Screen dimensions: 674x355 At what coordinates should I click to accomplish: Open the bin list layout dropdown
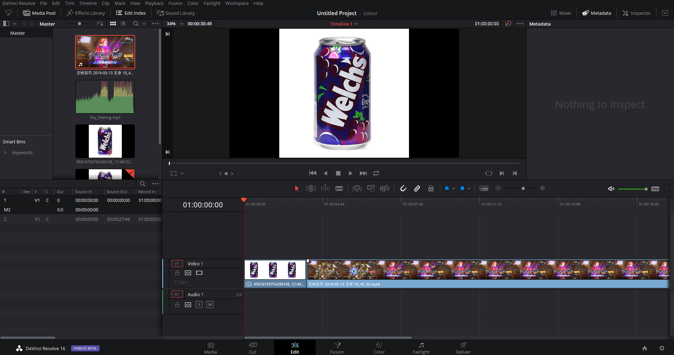[x=14, y=23]
